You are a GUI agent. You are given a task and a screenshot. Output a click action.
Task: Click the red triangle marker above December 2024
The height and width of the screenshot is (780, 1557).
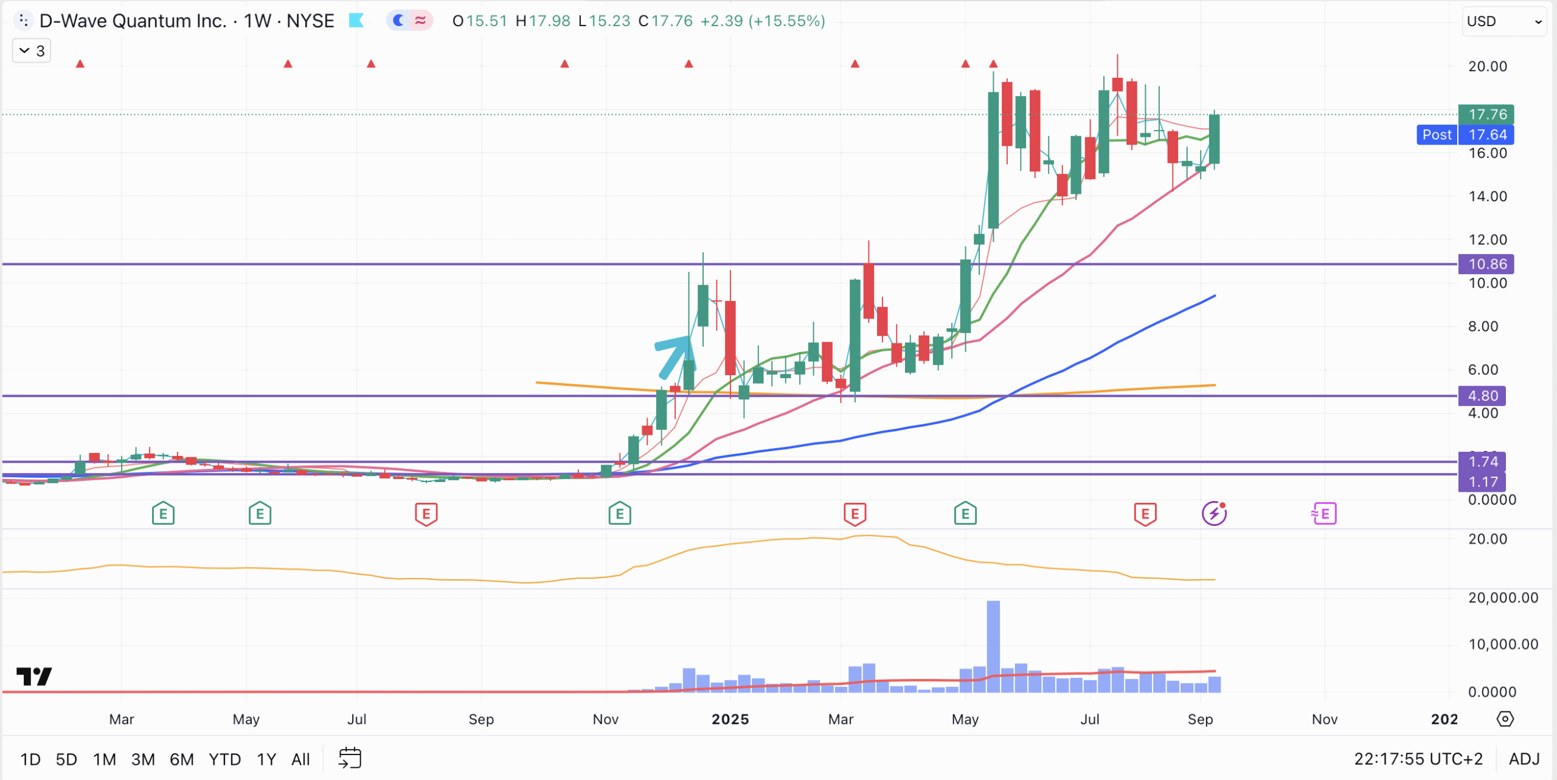[x=688, y=64]
